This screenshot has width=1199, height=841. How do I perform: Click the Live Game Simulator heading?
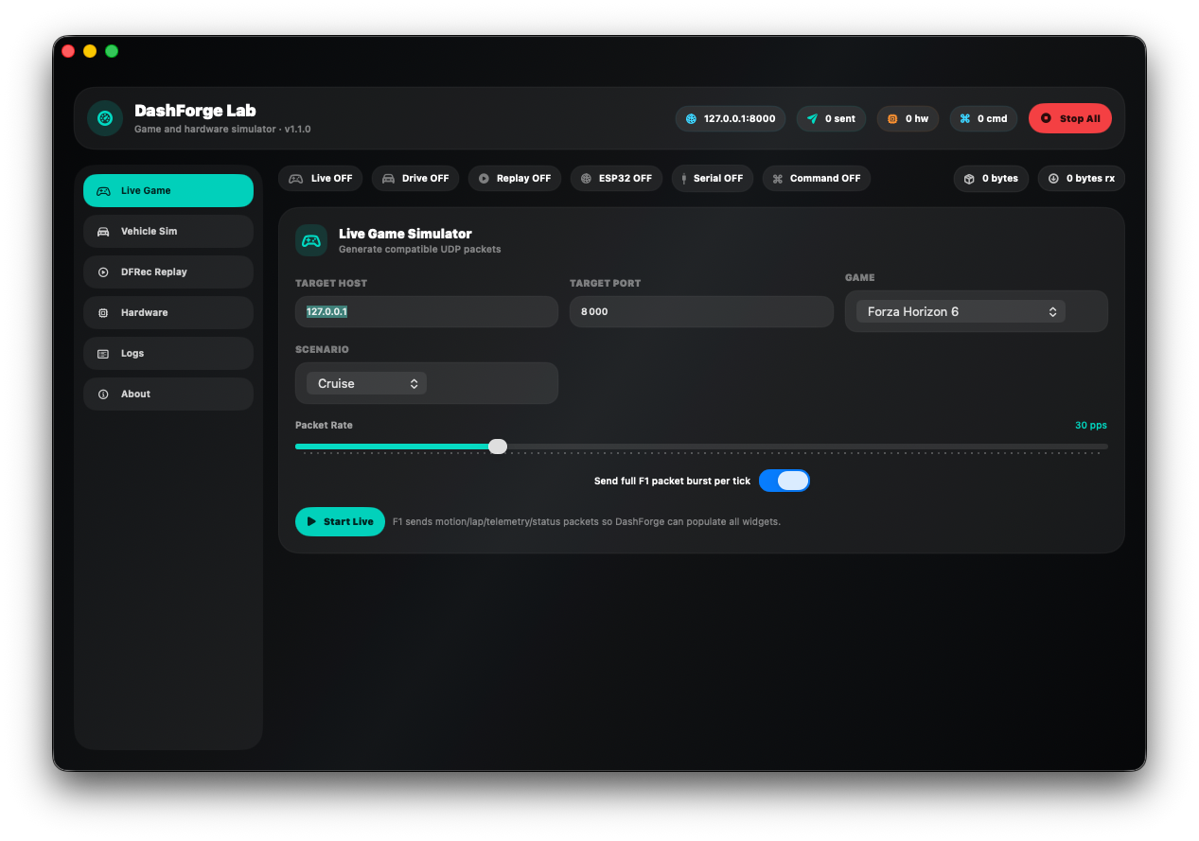pyautogui.click(x=405, y=234)
